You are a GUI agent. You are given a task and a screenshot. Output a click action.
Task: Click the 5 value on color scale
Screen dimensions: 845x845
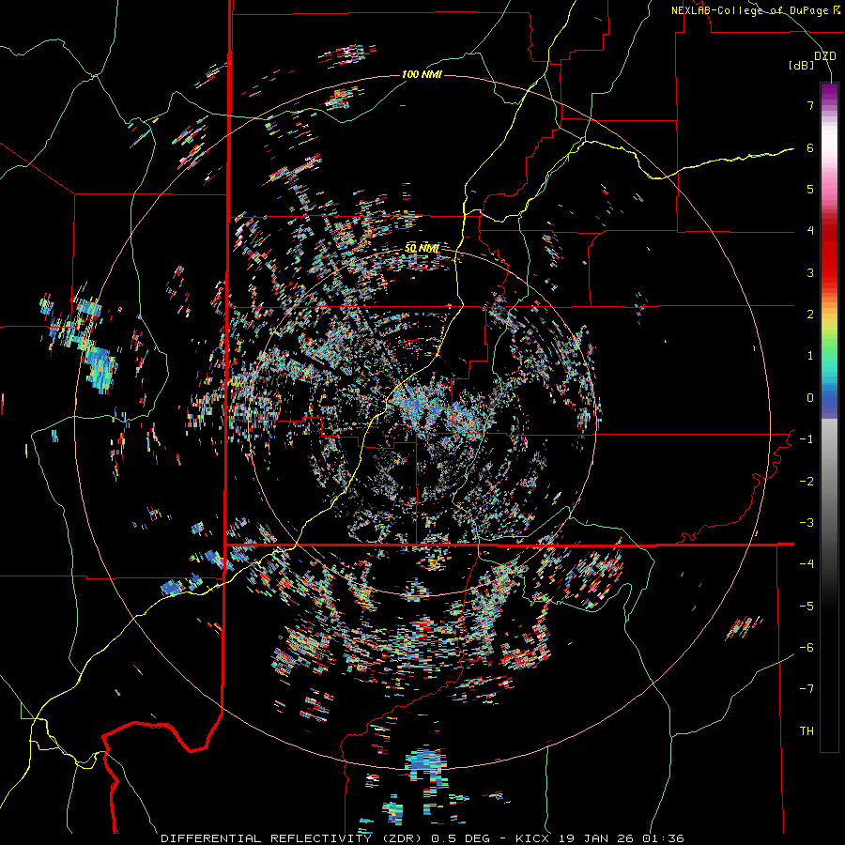(x=810, y=189)
